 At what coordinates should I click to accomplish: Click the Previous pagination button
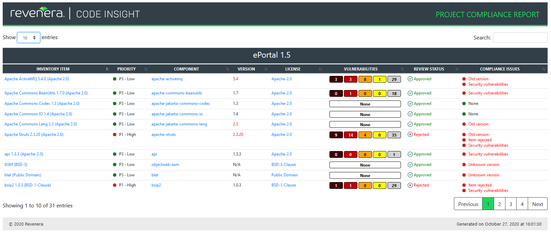point(468,204)
